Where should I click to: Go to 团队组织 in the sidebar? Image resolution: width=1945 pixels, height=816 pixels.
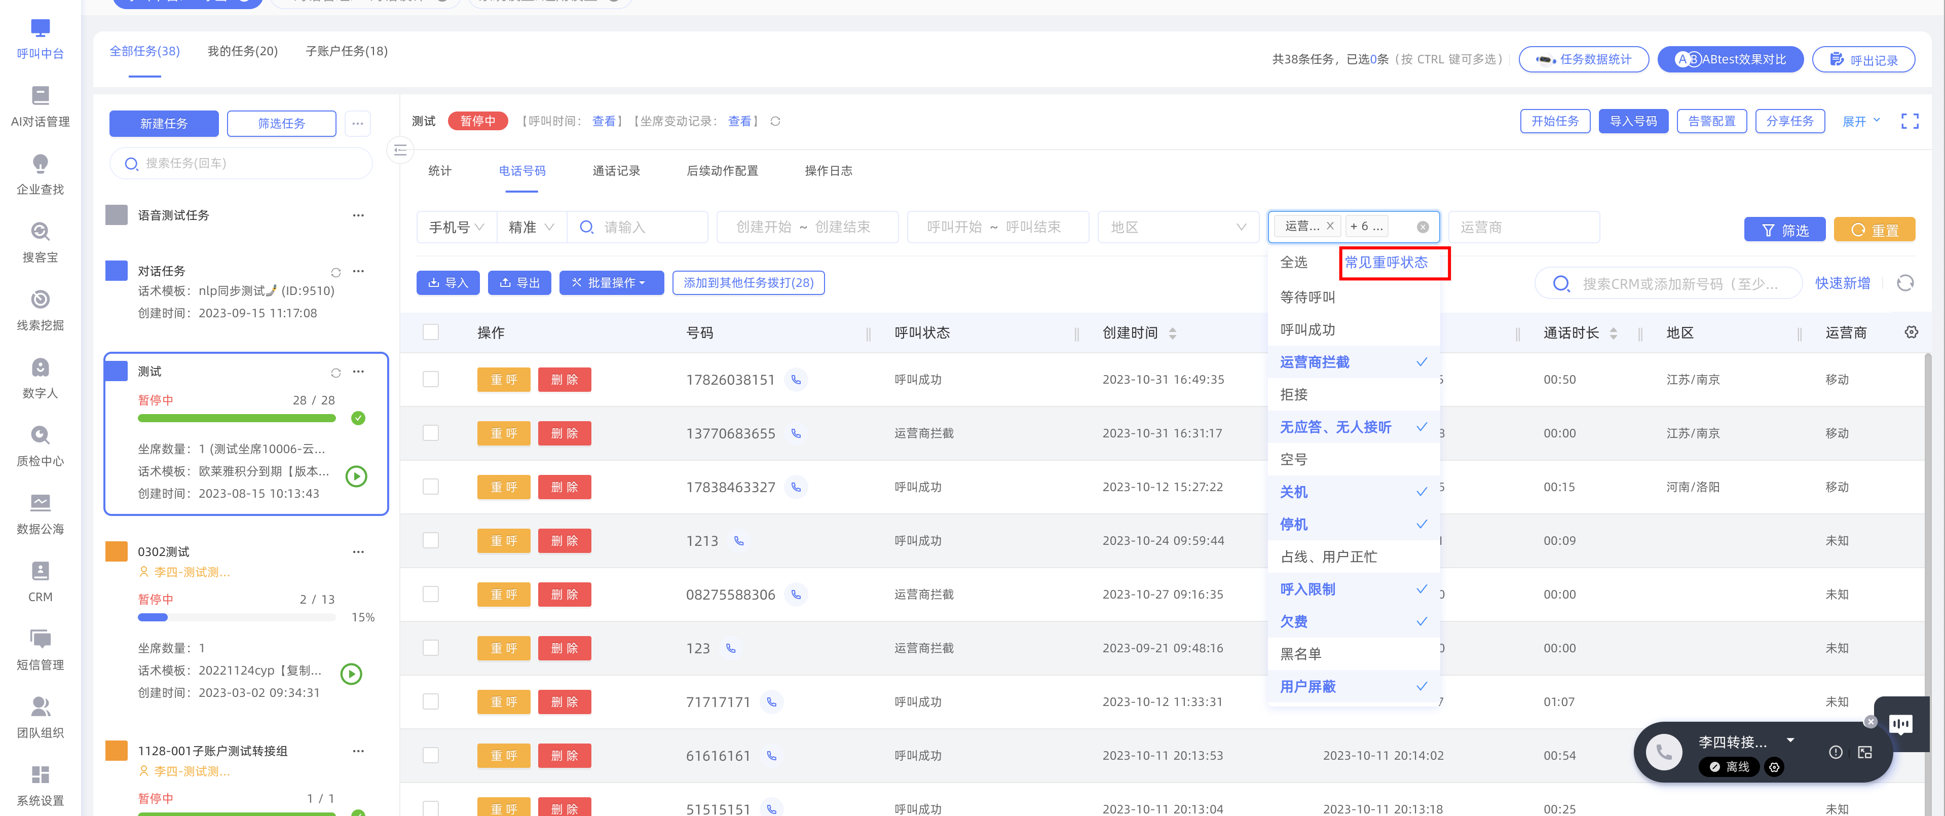[x=40, y=718]
